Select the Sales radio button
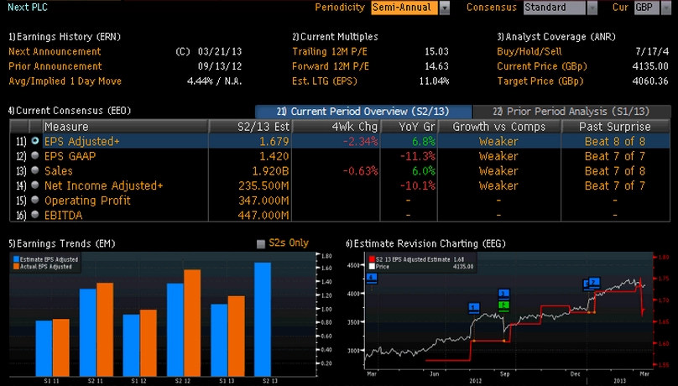The image size is (678, 386). click(35, 170)
